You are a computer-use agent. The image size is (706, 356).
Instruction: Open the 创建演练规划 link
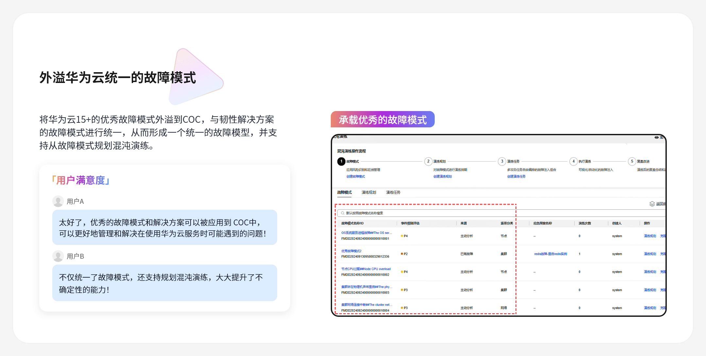(x=443, y=176)
